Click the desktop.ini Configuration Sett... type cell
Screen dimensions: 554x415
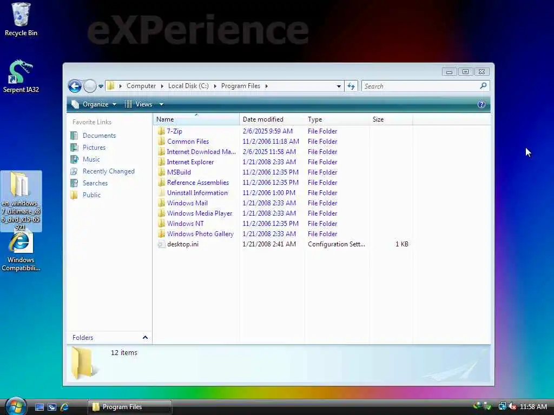(337, 244)
